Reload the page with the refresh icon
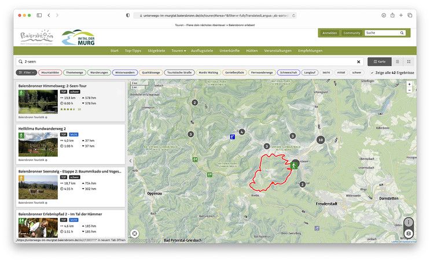The height and width of the screenshot is (261, 430). tap(293, 16)
